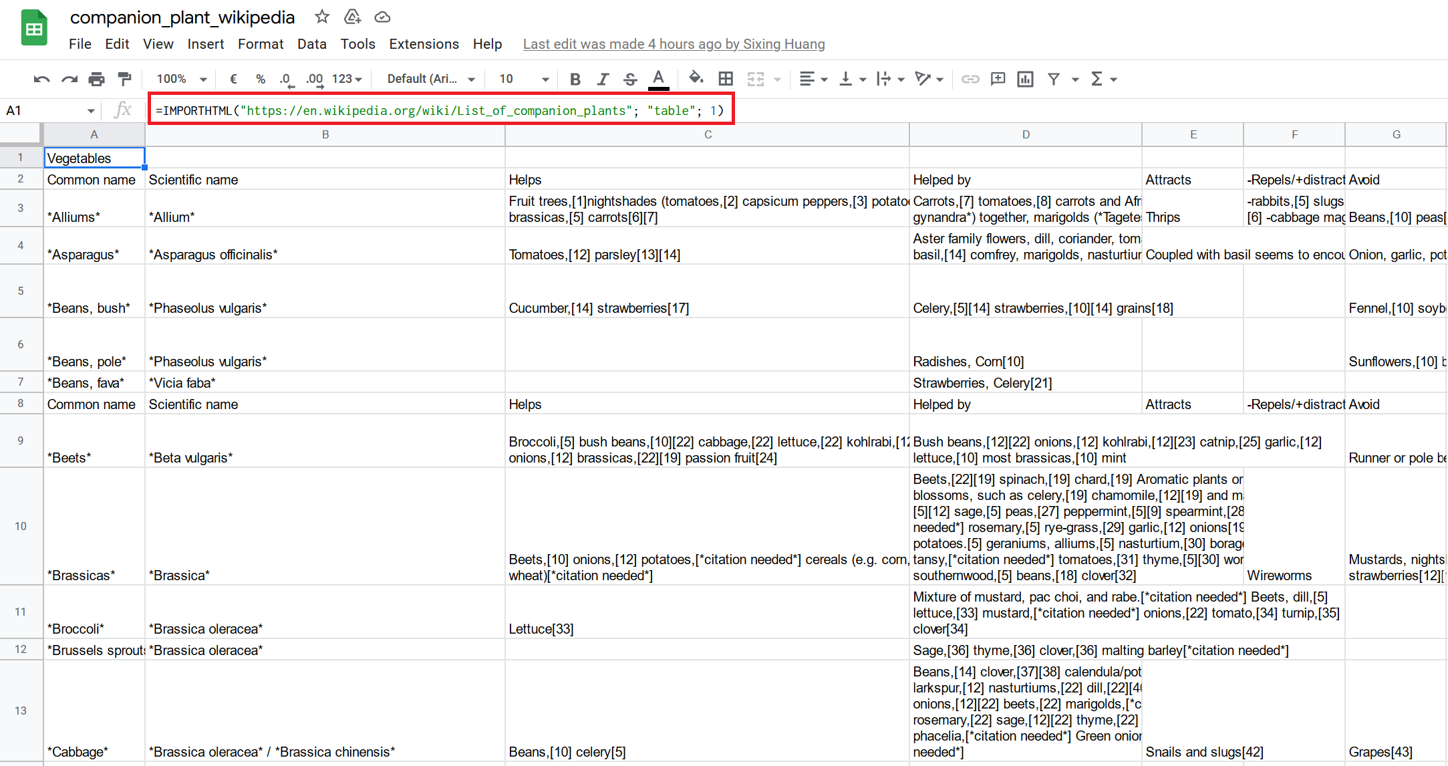1448x766 pixels.
Task: Toggle italic formatting
Action: (x=603, y=80)
